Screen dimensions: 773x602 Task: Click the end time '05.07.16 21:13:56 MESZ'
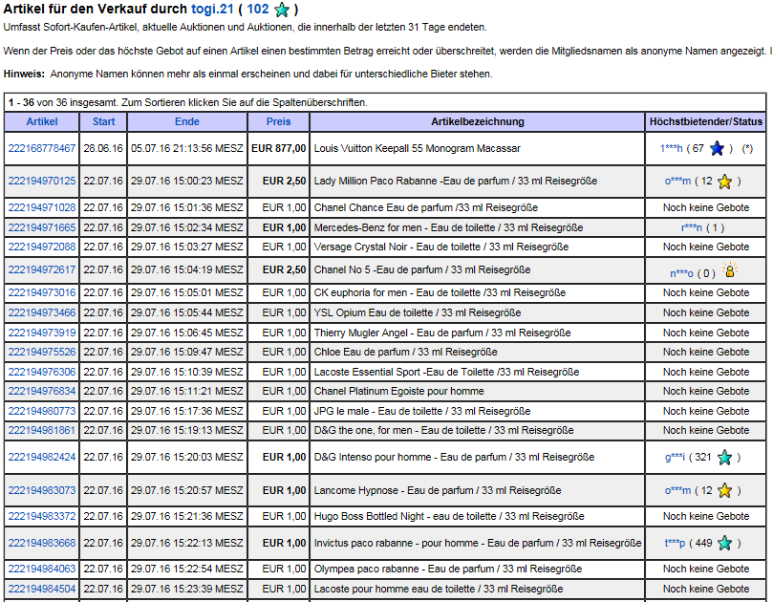click(x=187, y=148)
